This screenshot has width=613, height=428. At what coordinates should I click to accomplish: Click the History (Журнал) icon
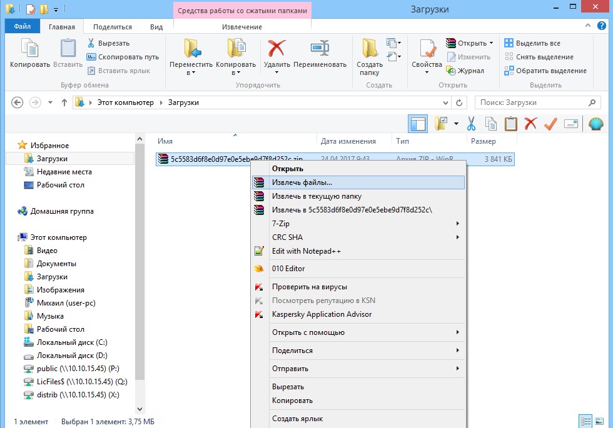click(x=451, y=71)
